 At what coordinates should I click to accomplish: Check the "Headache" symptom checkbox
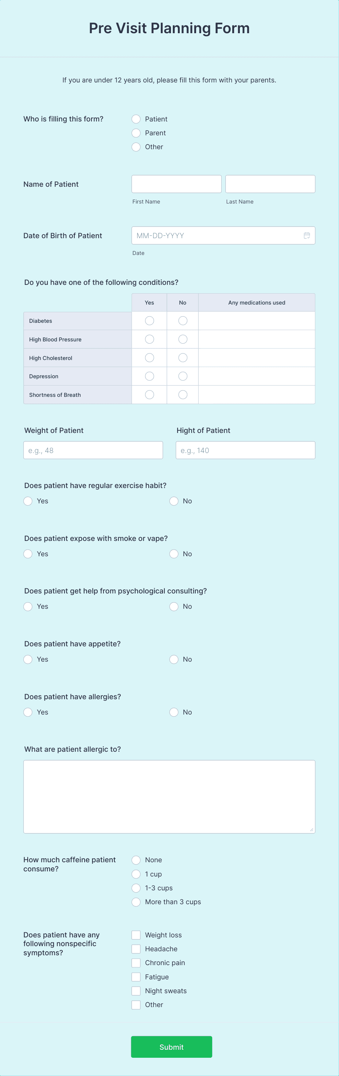(136, 949)
